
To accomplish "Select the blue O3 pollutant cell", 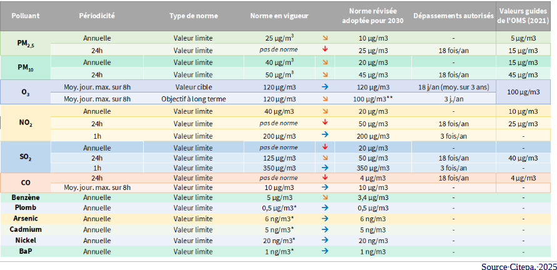I will (26, 92).
